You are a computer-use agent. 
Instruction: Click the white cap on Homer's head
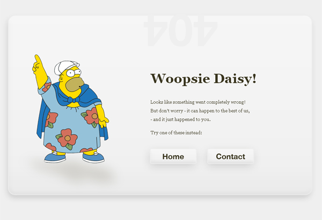65,66
